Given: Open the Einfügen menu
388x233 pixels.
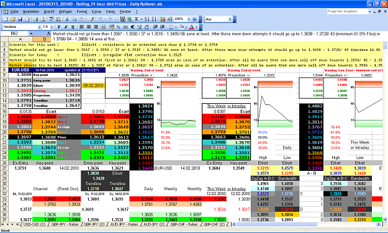Looking at the screenshot, I should (x=65, y=11).
